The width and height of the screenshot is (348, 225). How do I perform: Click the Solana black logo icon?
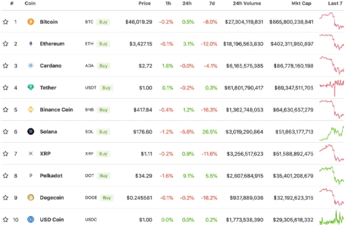pos(31,131)
